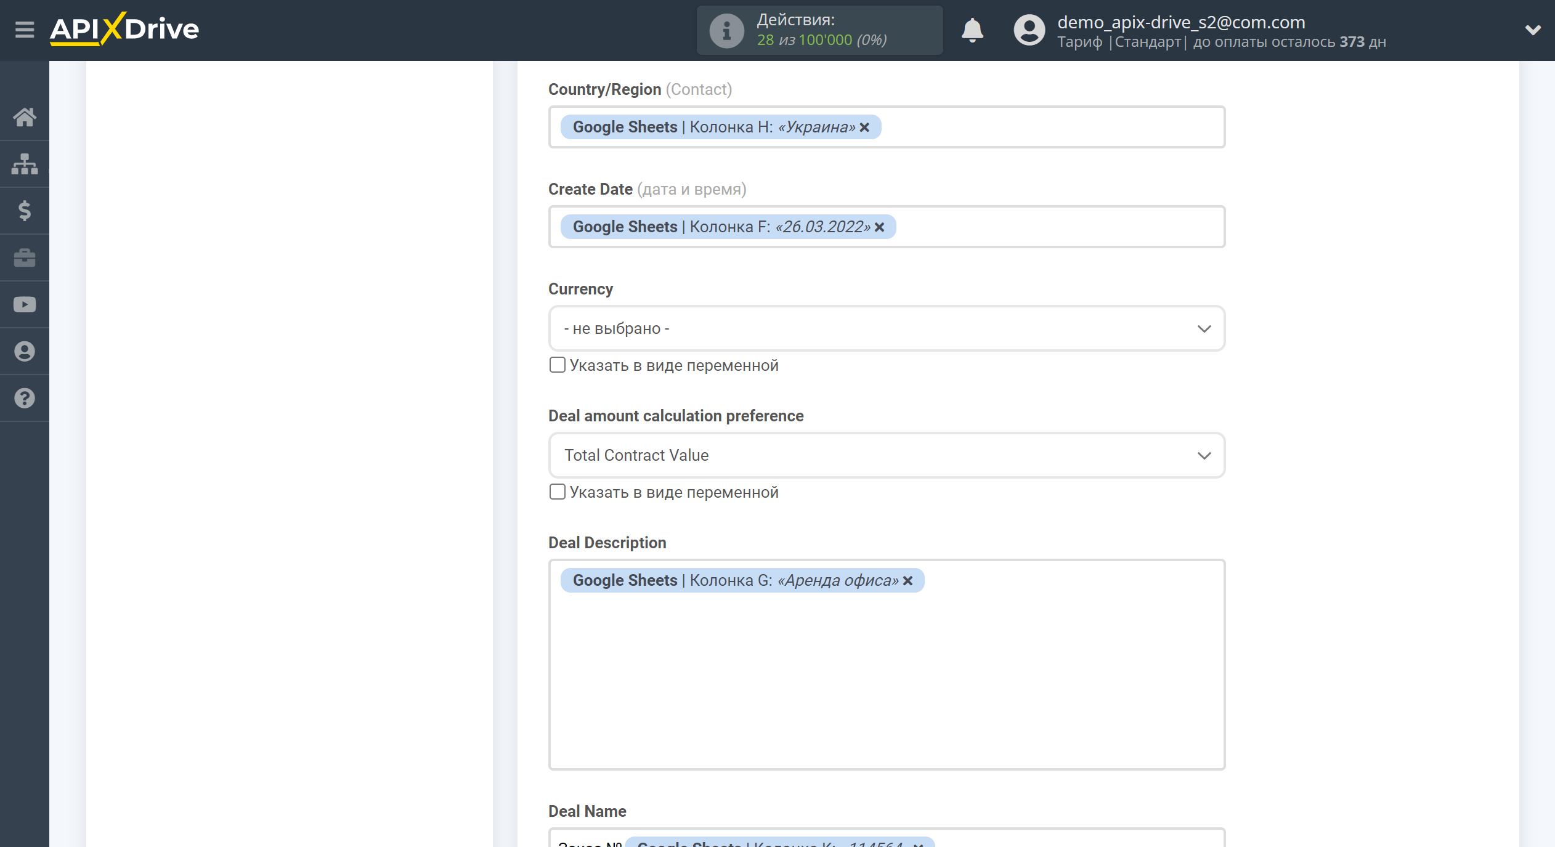This screenshot has width=1555, height=847.
Task: Open the connections sitemap icon
Action: coord(25,164)
